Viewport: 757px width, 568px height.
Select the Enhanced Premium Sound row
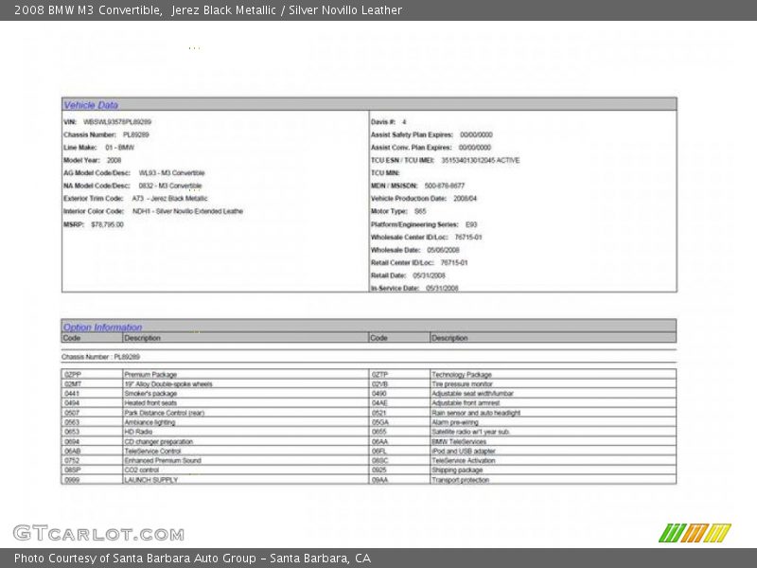[163, 461]
